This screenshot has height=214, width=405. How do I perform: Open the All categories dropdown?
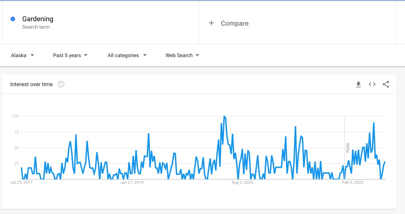click(127, 55)
